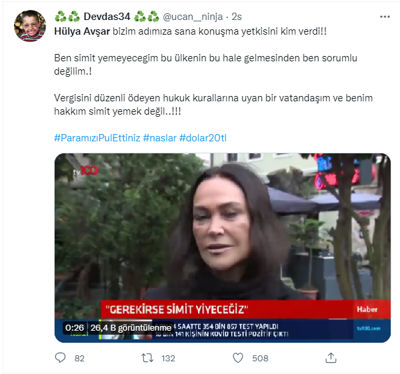Image resolution: width=400 pixels, height=374 pixels.
Task: Play the Hülya Avşar video
Action: click(x=223, y=248)
